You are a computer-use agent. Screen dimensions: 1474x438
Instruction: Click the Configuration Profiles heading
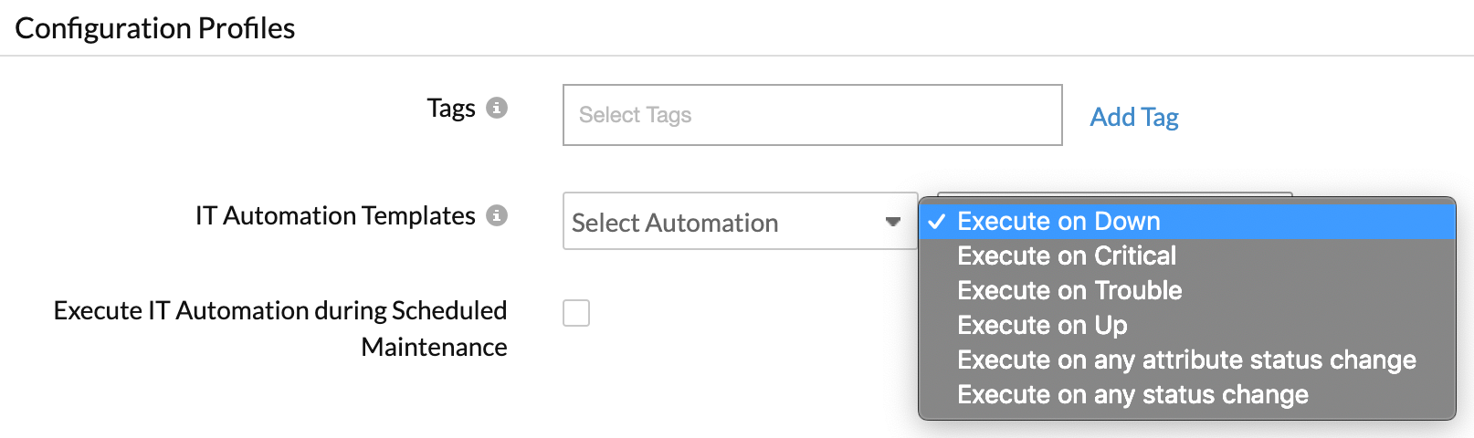pyautogui.click(x=155, y=28)
